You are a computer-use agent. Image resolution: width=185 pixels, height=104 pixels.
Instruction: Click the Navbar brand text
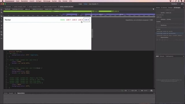click(x=8, y=20)
